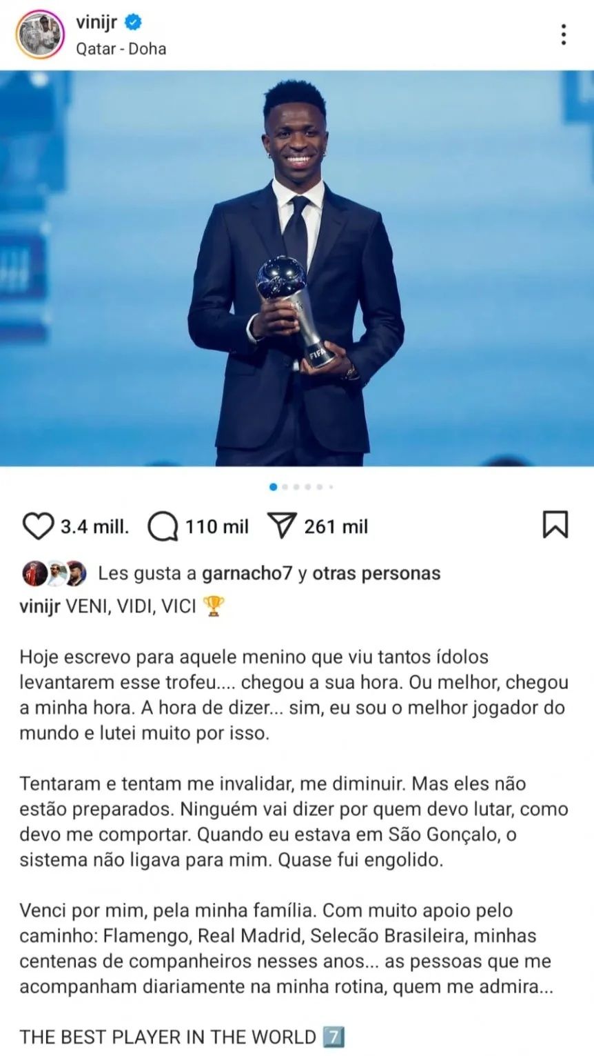Open the Qatar - Doha location
The height and width of the screenshot is (1056, 594).
coord(121,49)
